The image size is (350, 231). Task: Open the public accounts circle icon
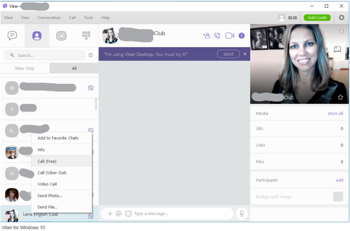pyautogui.click(x=62, y=36)
